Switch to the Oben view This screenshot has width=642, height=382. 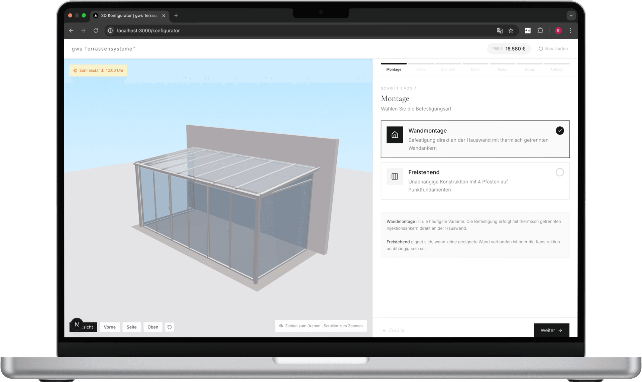click(153, 327)
